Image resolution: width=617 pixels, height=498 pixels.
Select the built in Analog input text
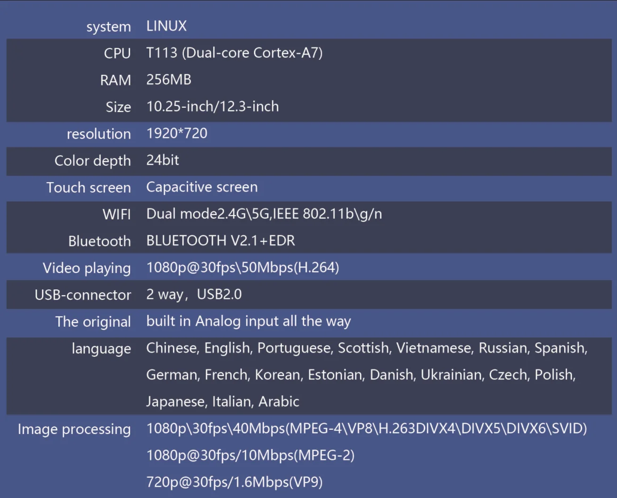click(248, 321)
